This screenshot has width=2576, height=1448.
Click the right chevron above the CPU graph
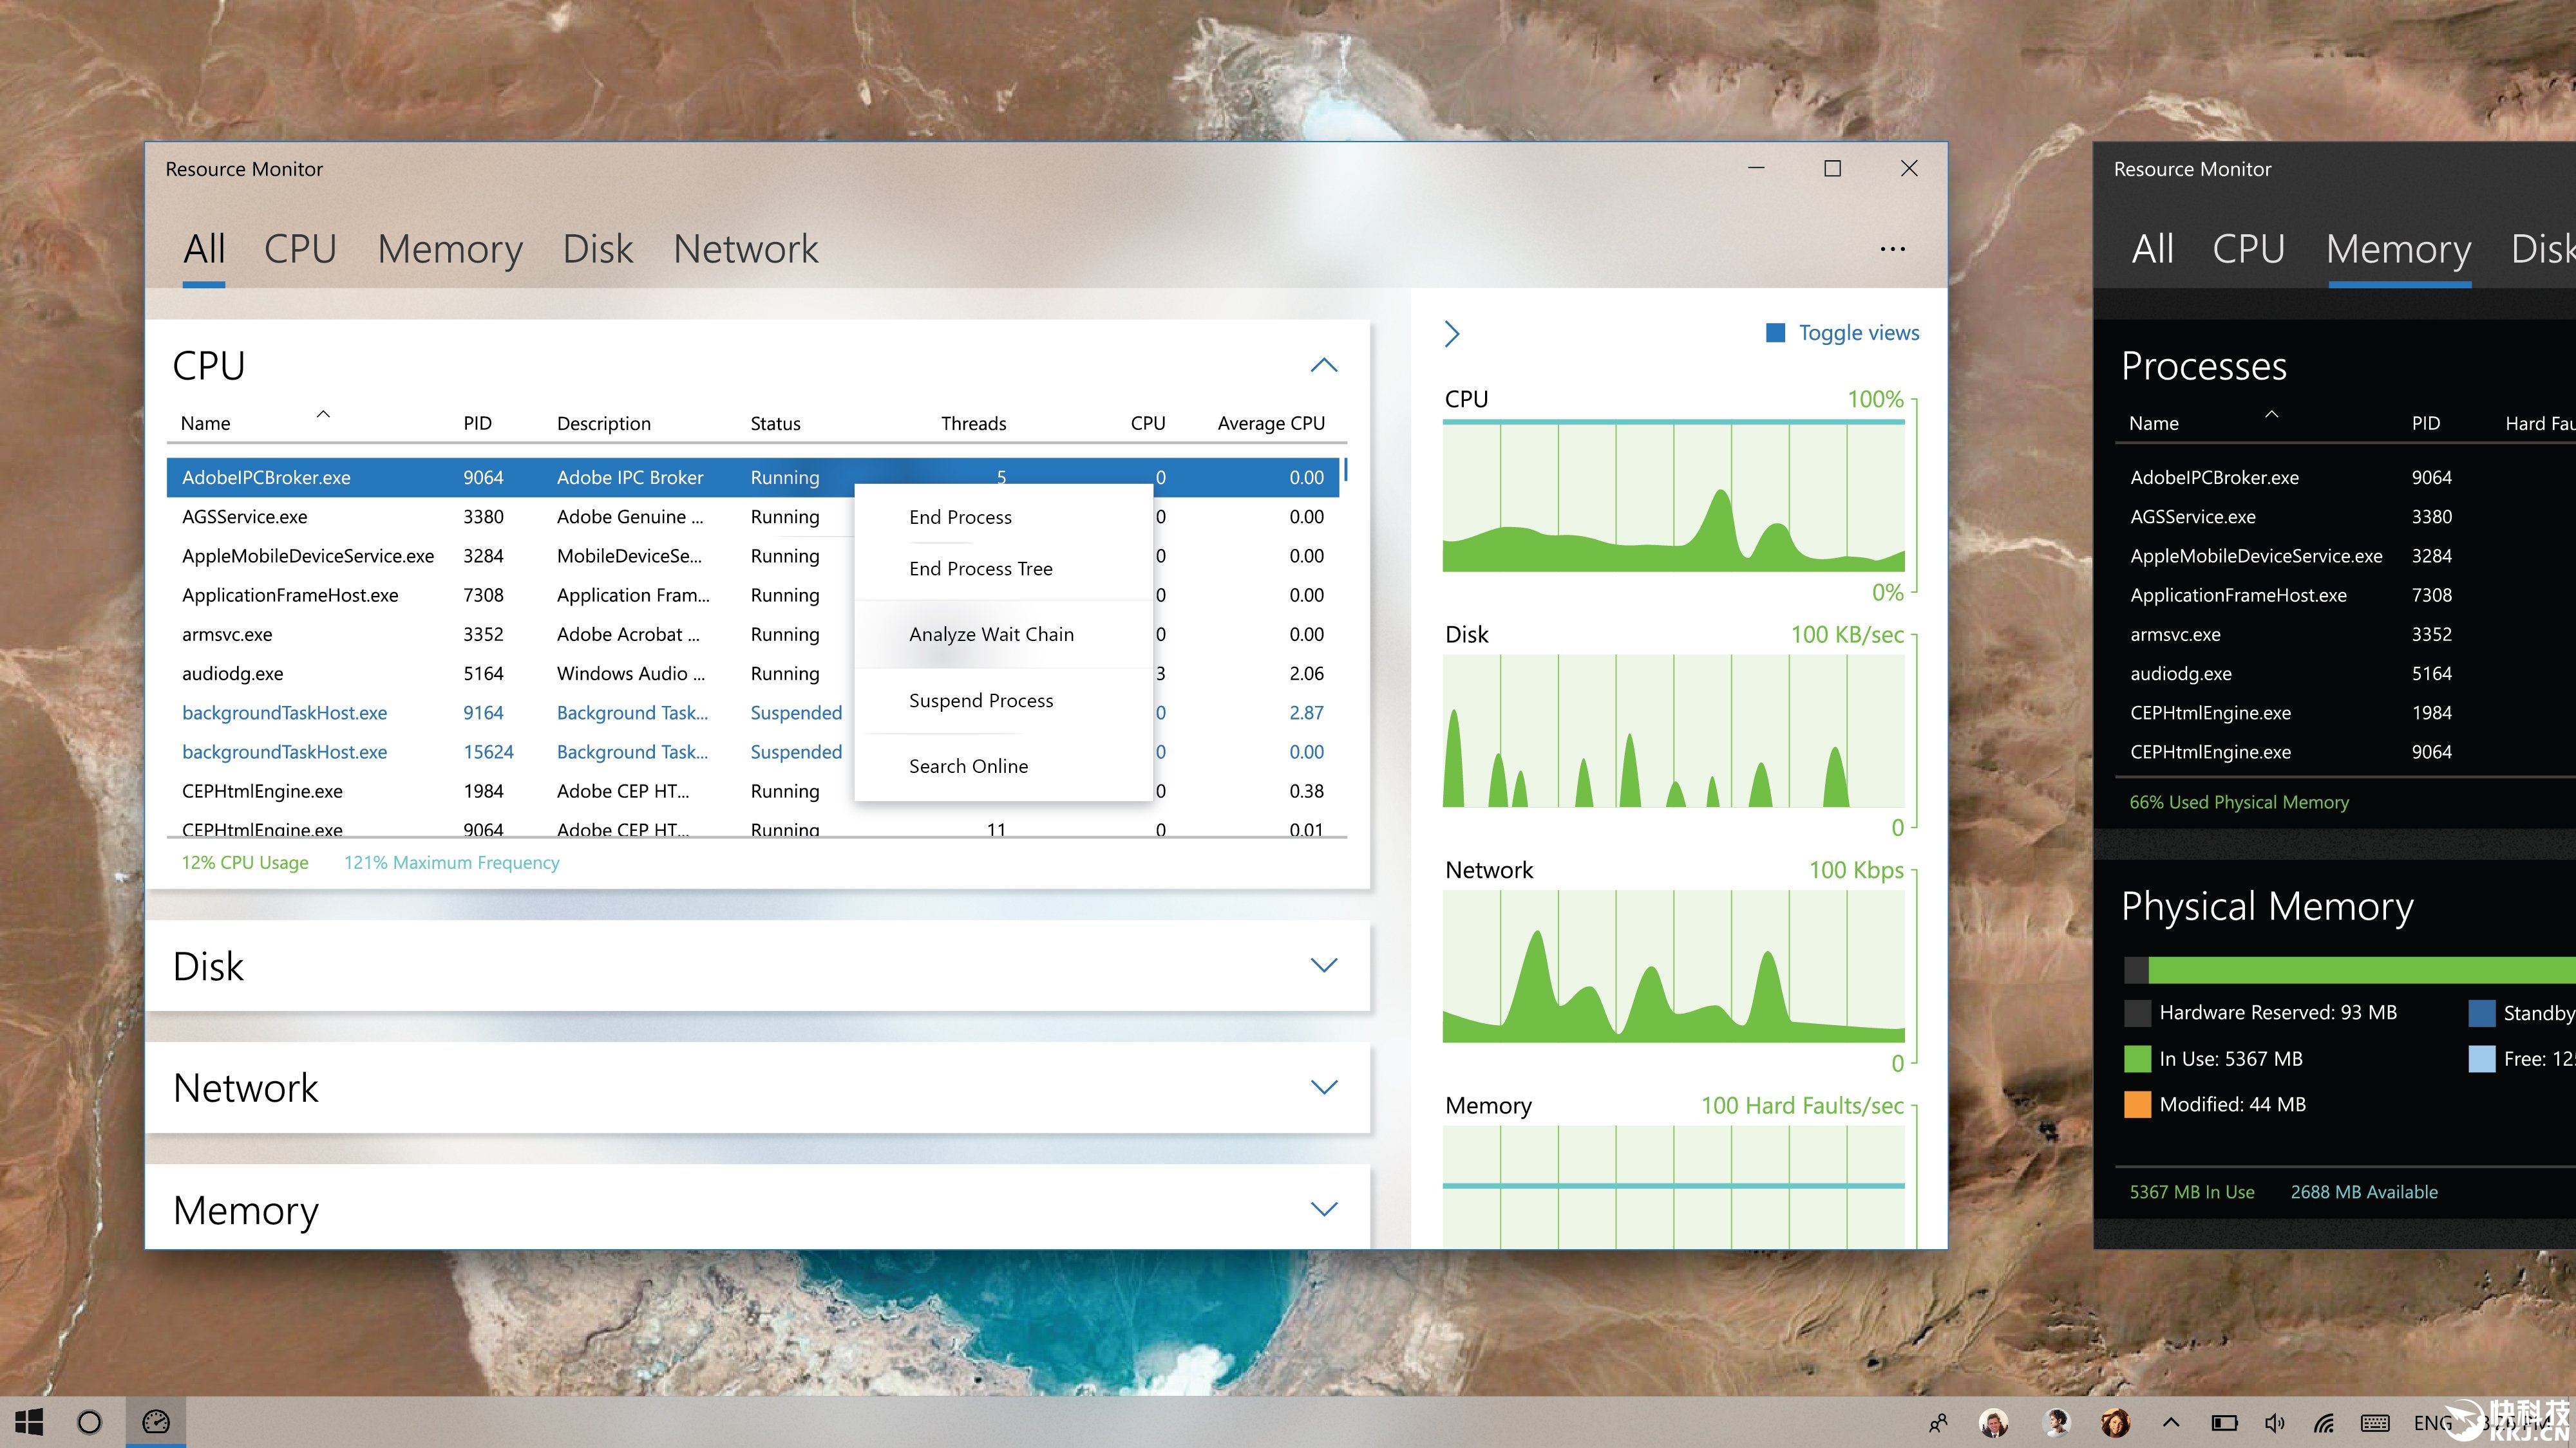(1452, 334)
